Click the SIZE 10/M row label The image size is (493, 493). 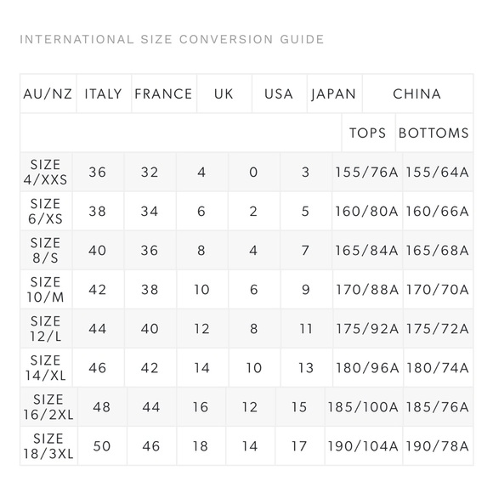[x=46, y=289]
